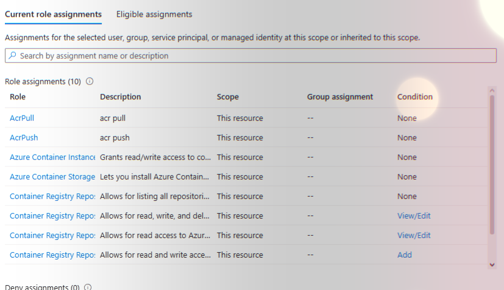Click the second View/Edit condition link
This screenshot has height=290, width=504.
[x=414, y=235]
